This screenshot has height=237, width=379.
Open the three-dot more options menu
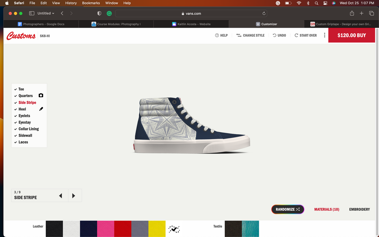click(324, 35)
